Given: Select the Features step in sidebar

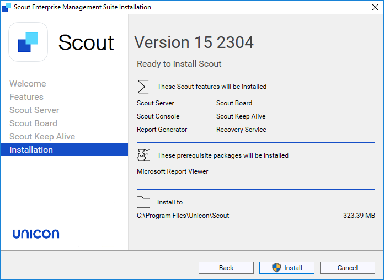Looking at the screenshot, I should [x=26, y=97].
